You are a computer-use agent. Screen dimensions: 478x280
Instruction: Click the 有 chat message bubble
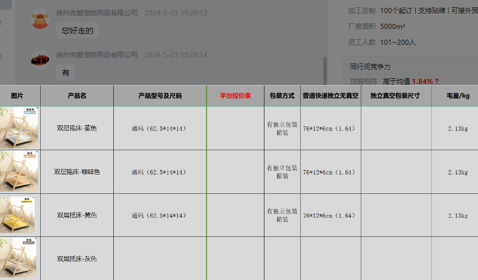66,73
